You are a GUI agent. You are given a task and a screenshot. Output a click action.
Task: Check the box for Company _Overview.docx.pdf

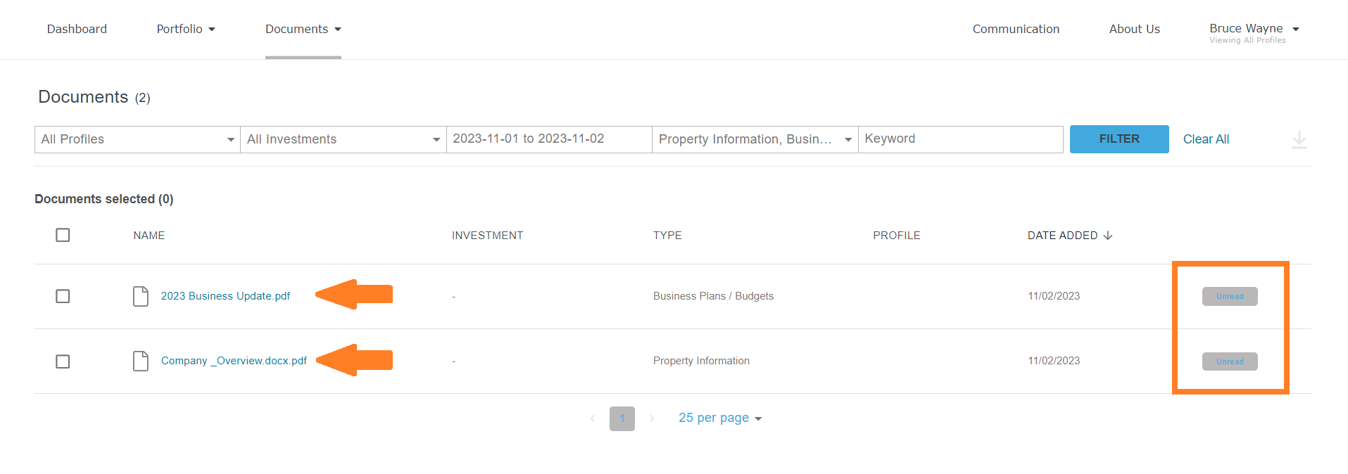click(x=63, y=361)
